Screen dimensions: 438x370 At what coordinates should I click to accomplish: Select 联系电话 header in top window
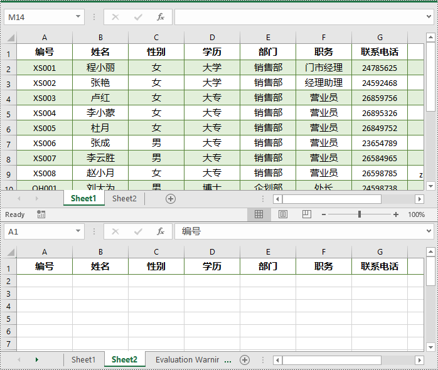pyautogui.click(x=380, y=52)
